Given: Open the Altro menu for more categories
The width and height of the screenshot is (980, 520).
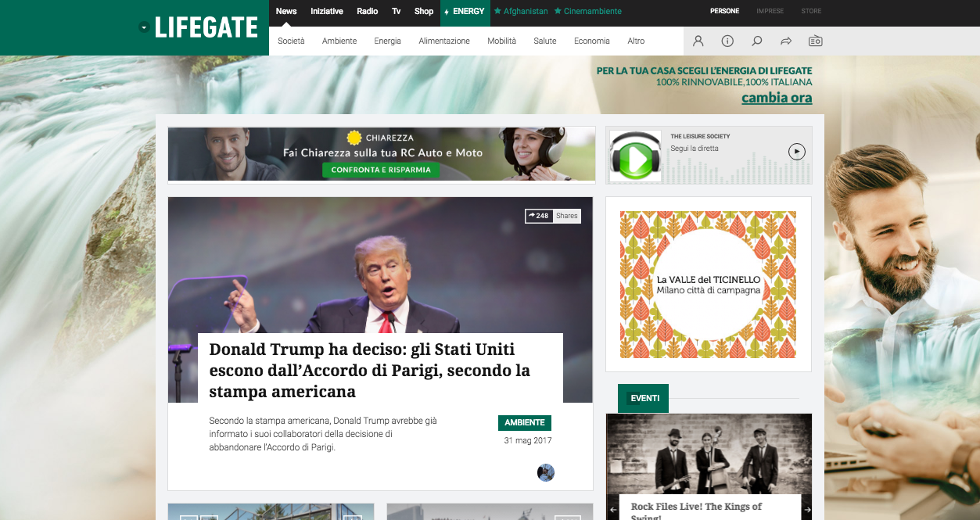Looking at the screenshot, I should [x=636, y=41].
